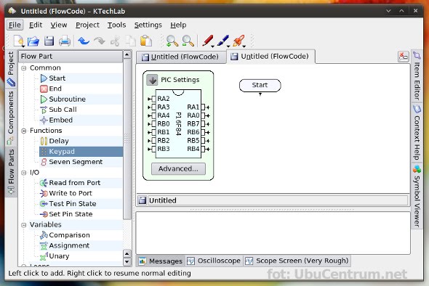Open the Help menu
The height and width of the screenshot is (286, 429).
(178, 25)
